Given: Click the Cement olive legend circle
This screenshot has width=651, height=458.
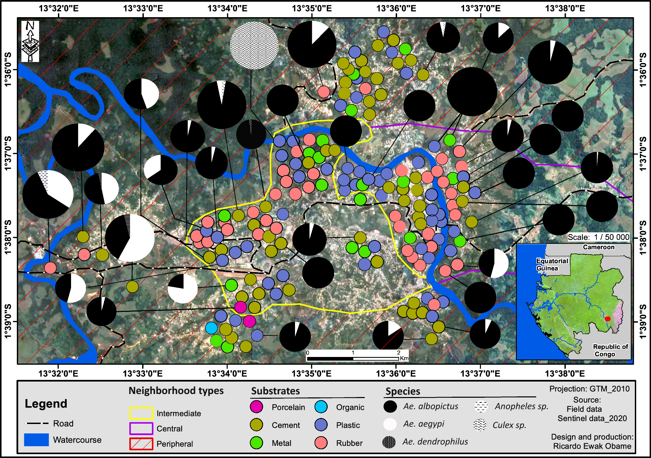Looking at the screenshot, I should point(256,425).
